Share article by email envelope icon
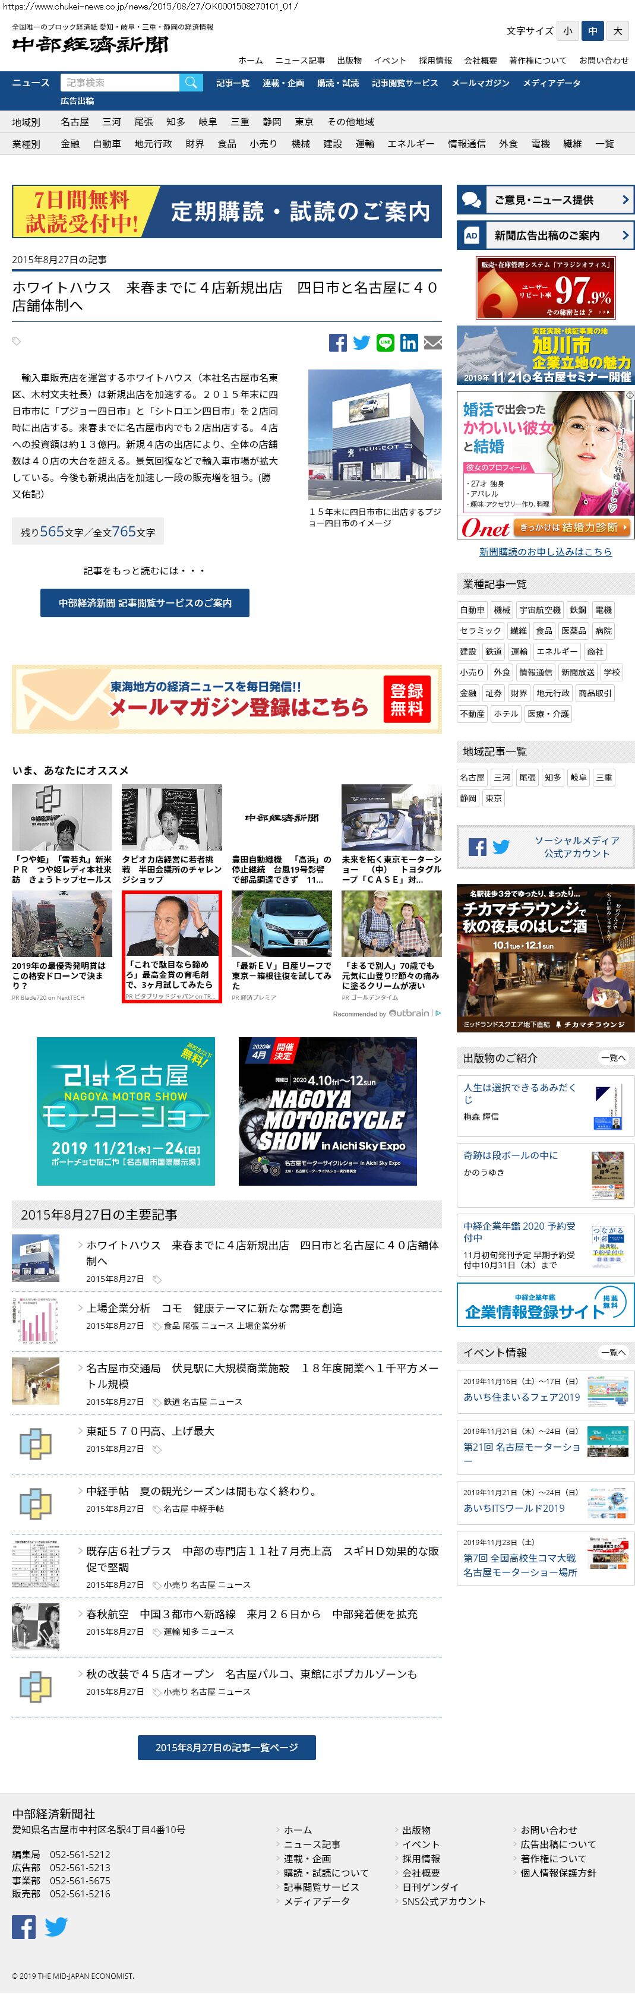Image resolution: width=635 pixels, height=2012 pixels. [432, 342]
